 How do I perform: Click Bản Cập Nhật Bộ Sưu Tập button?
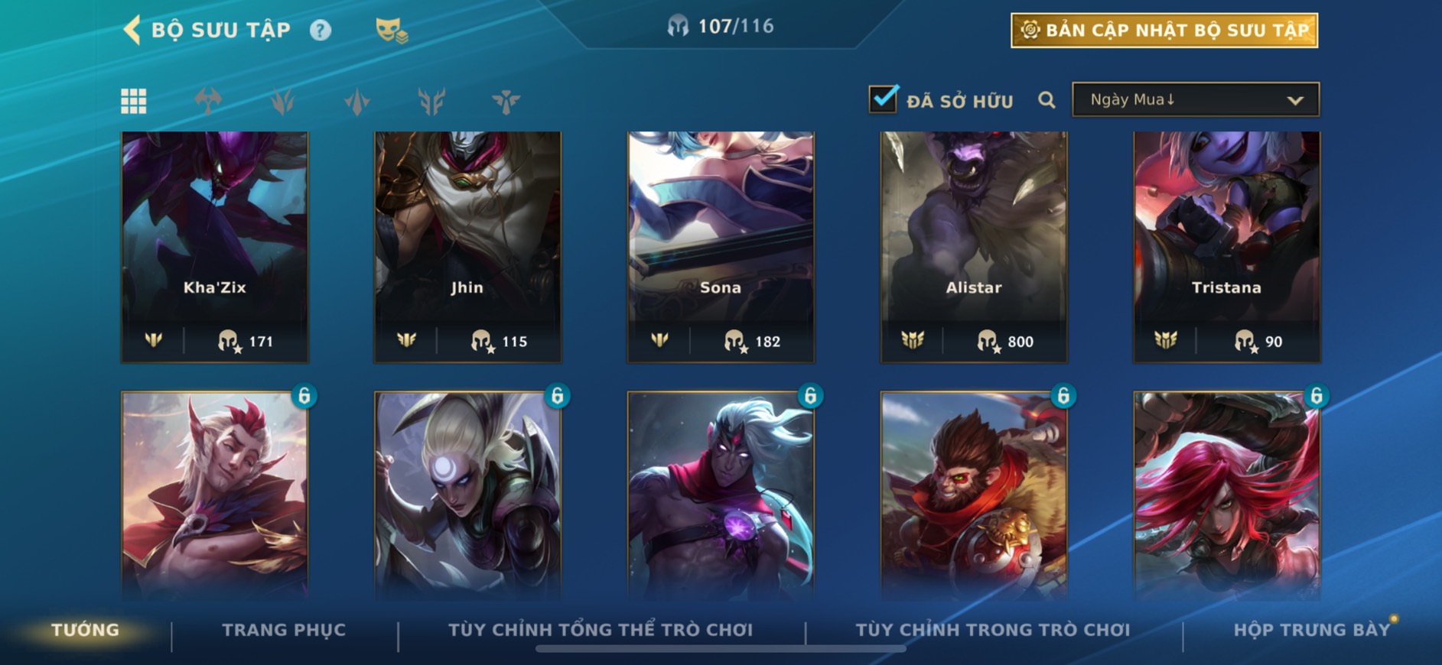(1164, 31)
